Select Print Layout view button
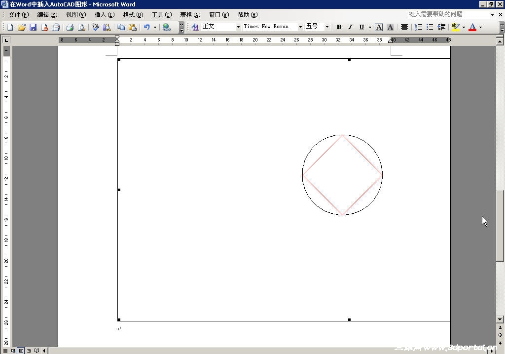The image size is (505, 354). (21, 351)
